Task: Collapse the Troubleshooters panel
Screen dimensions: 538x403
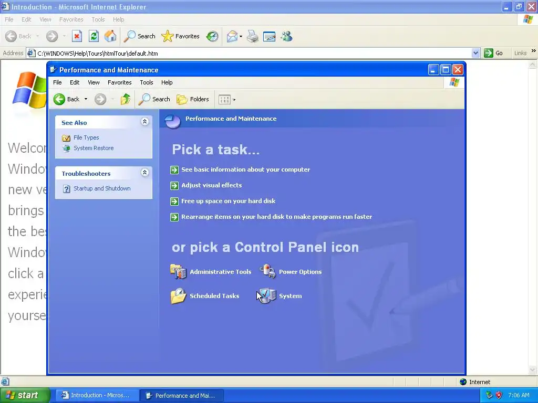Action: [145, 172]
